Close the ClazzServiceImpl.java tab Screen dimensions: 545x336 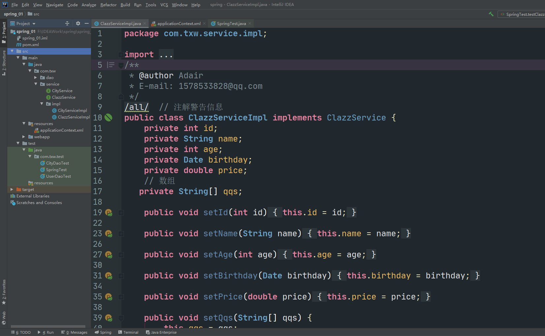145,23
